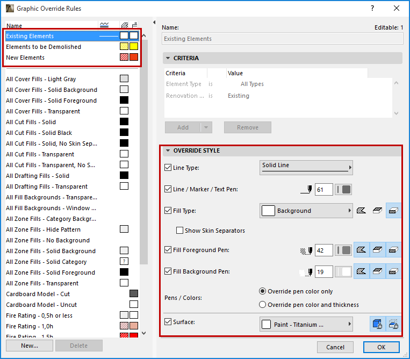Select the New Elements rule
The width and height of the screenshot is (410, 359).
(71, 58)
